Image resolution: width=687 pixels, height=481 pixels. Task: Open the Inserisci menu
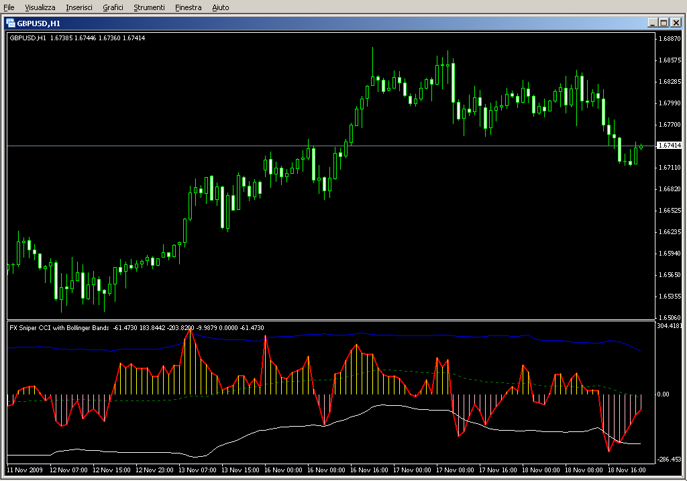coord(79,7)
